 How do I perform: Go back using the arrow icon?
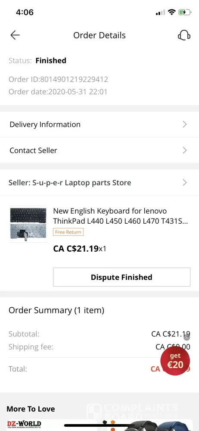click(15, 35)
